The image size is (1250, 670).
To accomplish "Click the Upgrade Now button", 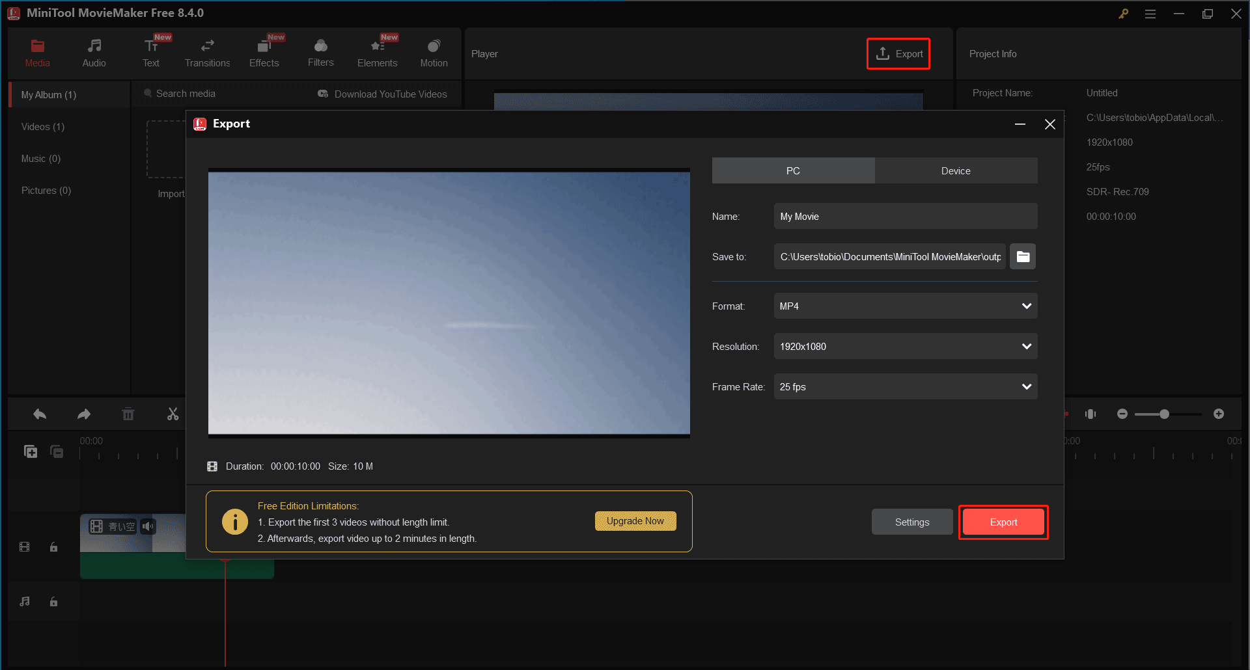I will pyautogui.click(x=635, y=520).
